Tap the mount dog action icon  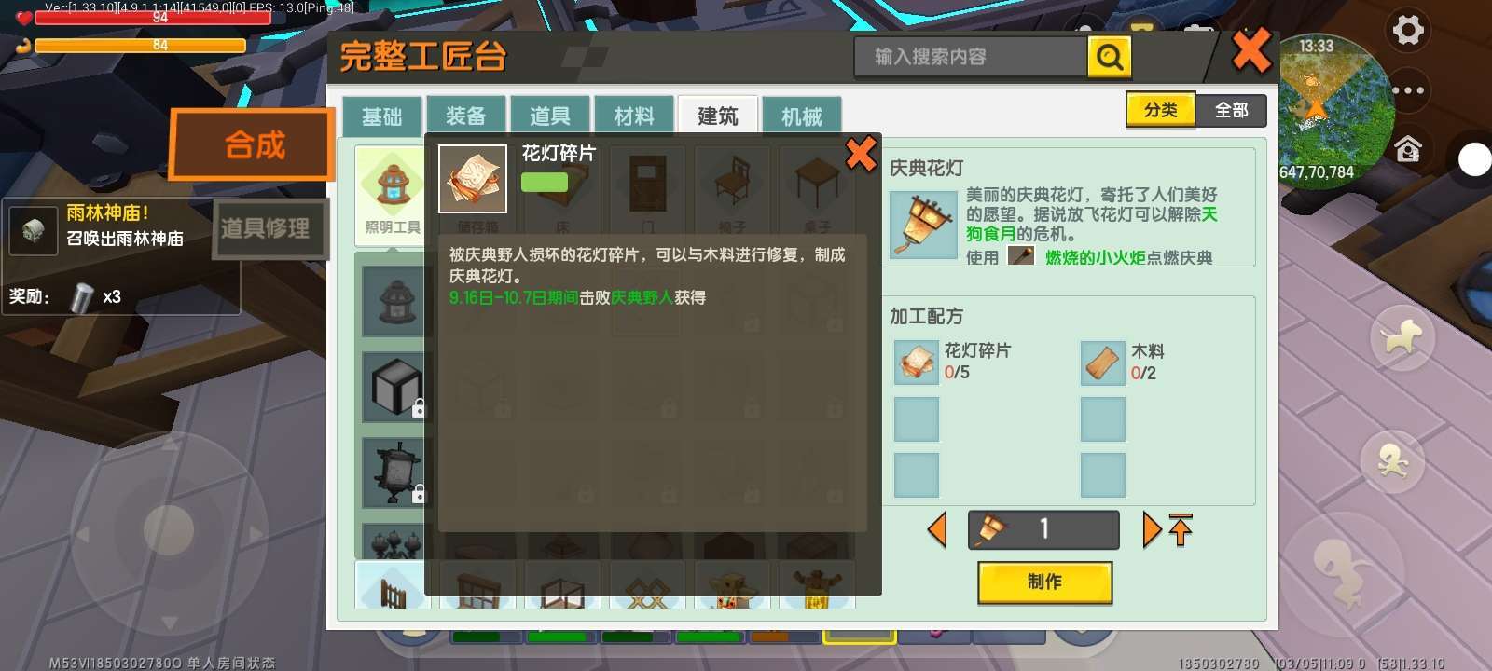pyautogui.click(x=1402, y=336)
